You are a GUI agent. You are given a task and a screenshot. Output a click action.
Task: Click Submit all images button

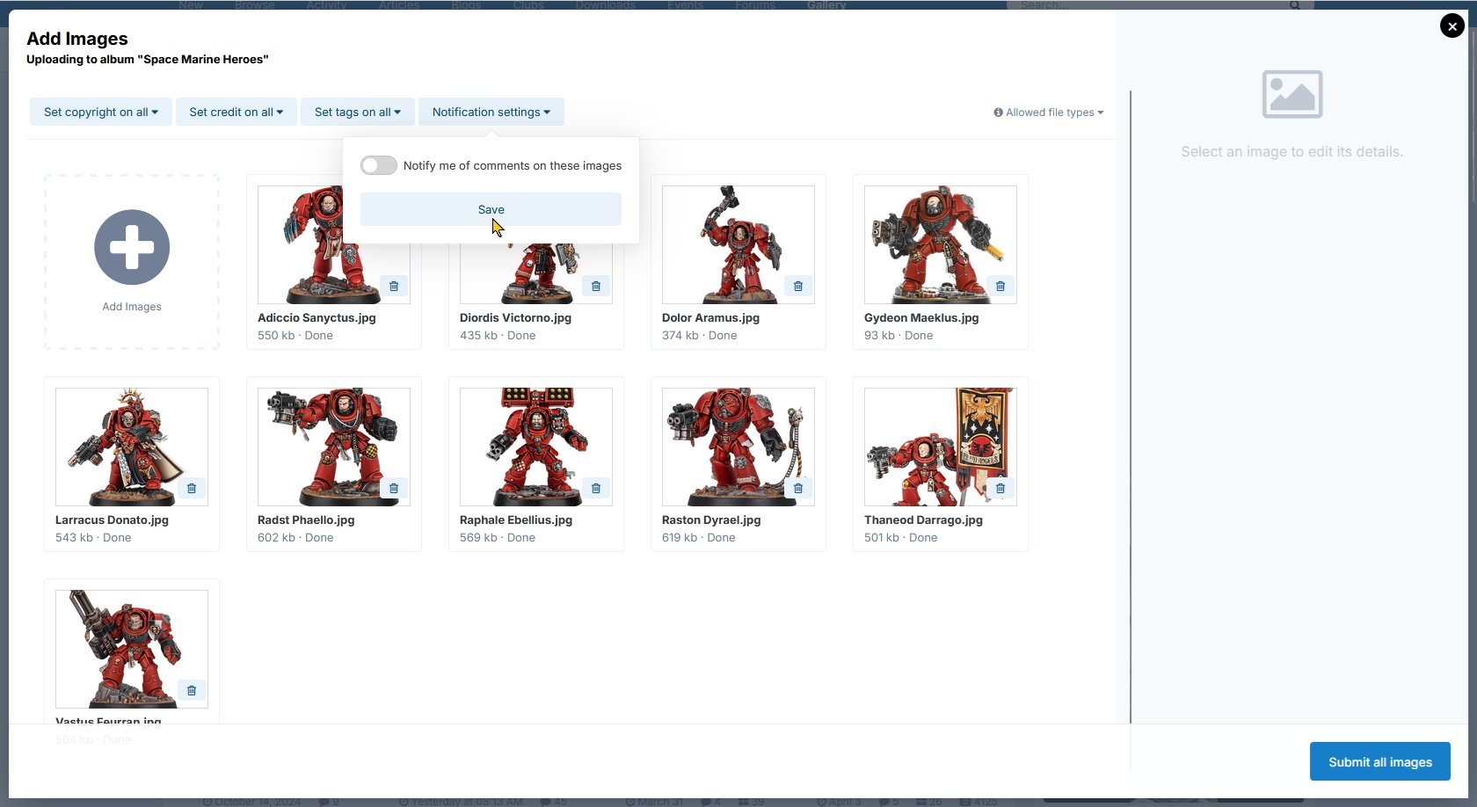click(1379, 762)
